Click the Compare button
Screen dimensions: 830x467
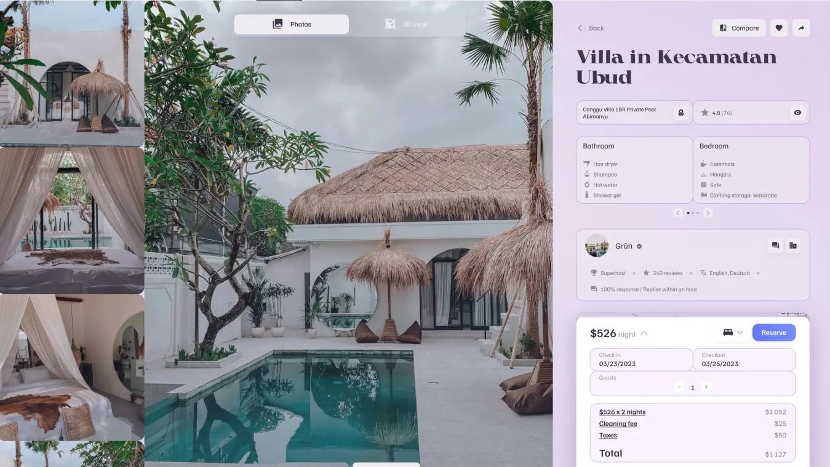pyautogui.click(x=739, y=28)
